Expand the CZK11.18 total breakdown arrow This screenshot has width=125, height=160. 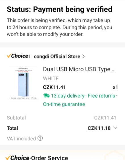(115, 128)
